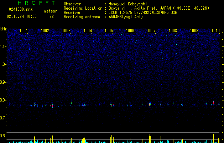Click time marker 1008
Viewport: 224px width, 143px height.
click(173, 31)
